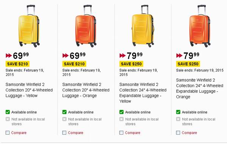Image resolution: width=227 pixels, height=144 pixels.
Task: Check Compare box for orange 20" luggage
Action: pos(64,133)
